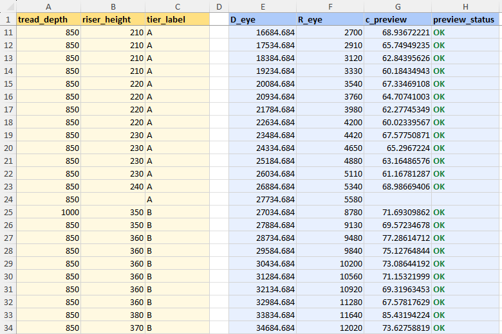This screenshot has width=502, height=334.
Task: Click the empty column D cell in row 20
Action: tap(219, 148)
